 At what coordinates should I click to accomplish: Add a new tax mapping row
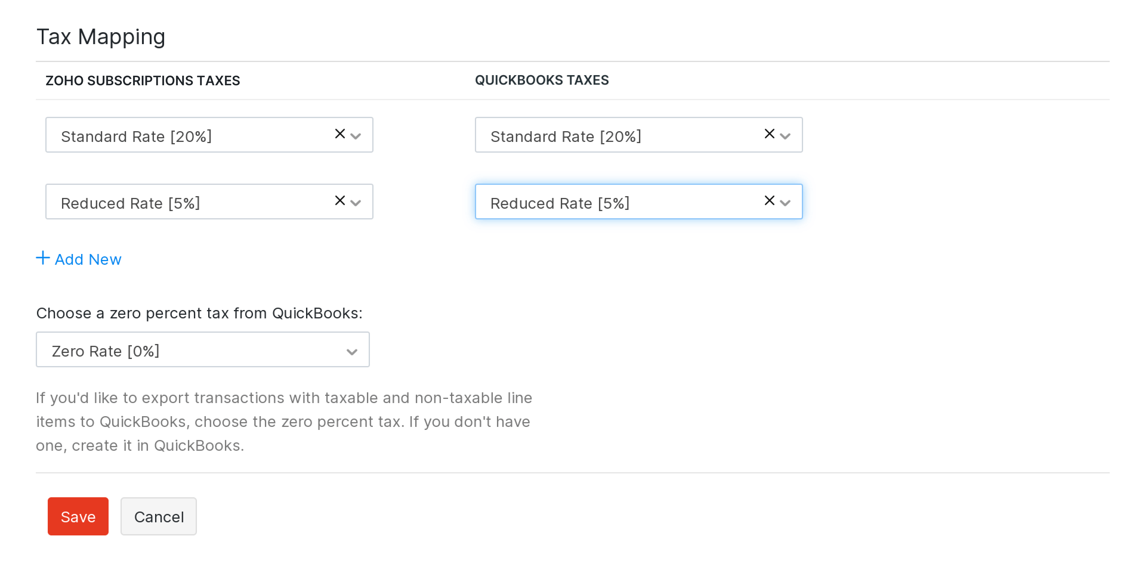(88, 259)
